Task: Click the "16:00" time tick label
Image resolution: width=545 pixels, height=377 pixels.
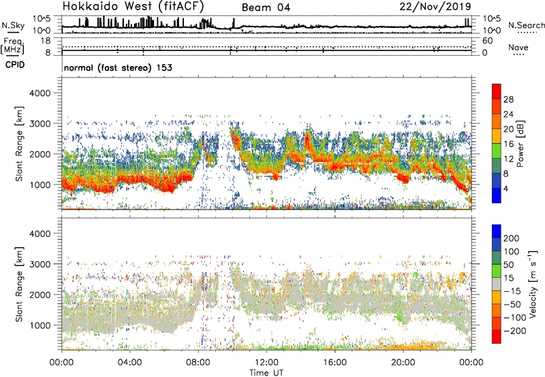Action: 334,363
